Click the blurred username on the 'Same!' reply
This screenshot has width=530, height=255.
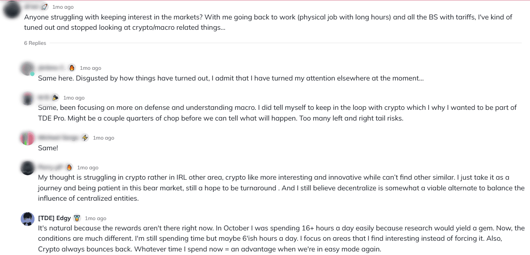(x=58, y=138)
